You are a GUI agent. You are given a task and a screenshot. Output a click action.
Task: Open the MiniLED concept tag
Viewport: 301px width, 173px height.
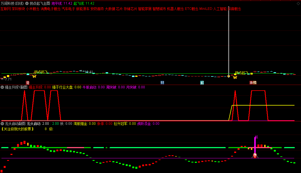pyautogui.click(x=206, y=9)
